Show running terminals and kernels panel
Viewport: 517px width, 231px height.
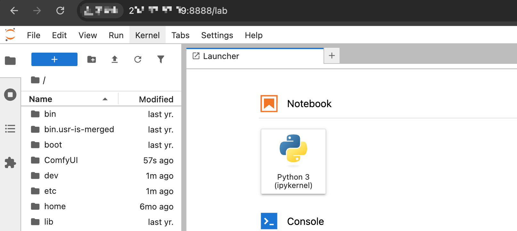10,95
